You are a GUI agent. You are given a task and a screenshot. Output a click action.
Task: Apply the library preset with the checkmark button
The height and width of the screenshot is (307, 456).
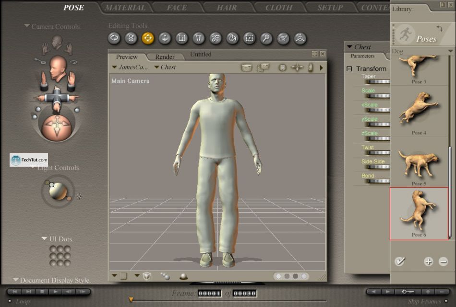tap(400, 261)
